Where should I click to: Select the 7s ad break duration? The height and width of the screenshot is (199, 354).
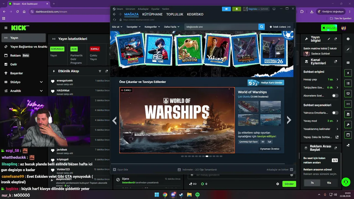[x=312, y=183]
